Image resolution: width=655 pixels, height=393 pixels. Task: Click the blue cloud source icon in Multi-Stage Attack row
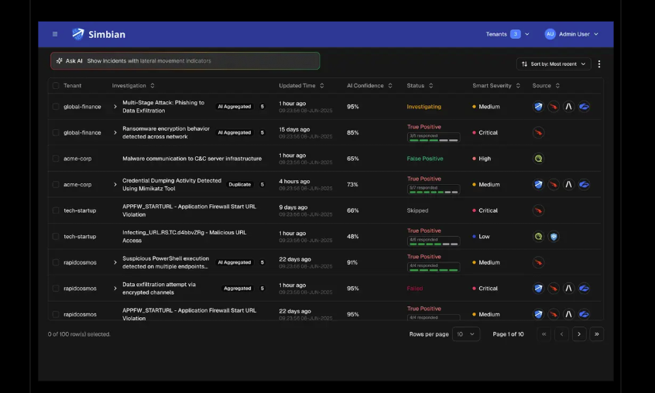pyautogui.click(x=584, y=107)
